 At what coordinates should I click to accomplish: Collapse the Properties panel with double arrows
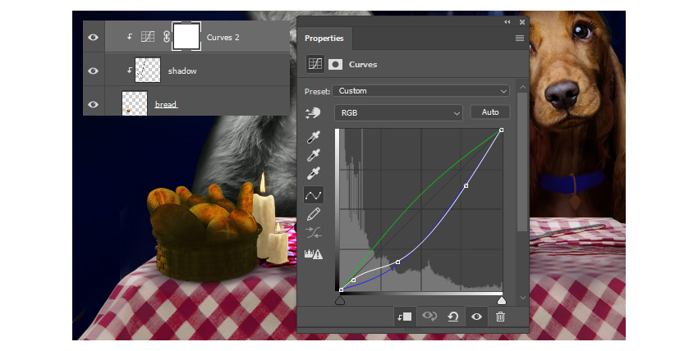point(507,22)
